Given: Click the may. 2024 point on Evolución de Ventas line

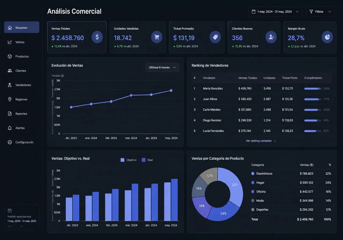Looking at the screenshot, I should click(x=171, y=91).
